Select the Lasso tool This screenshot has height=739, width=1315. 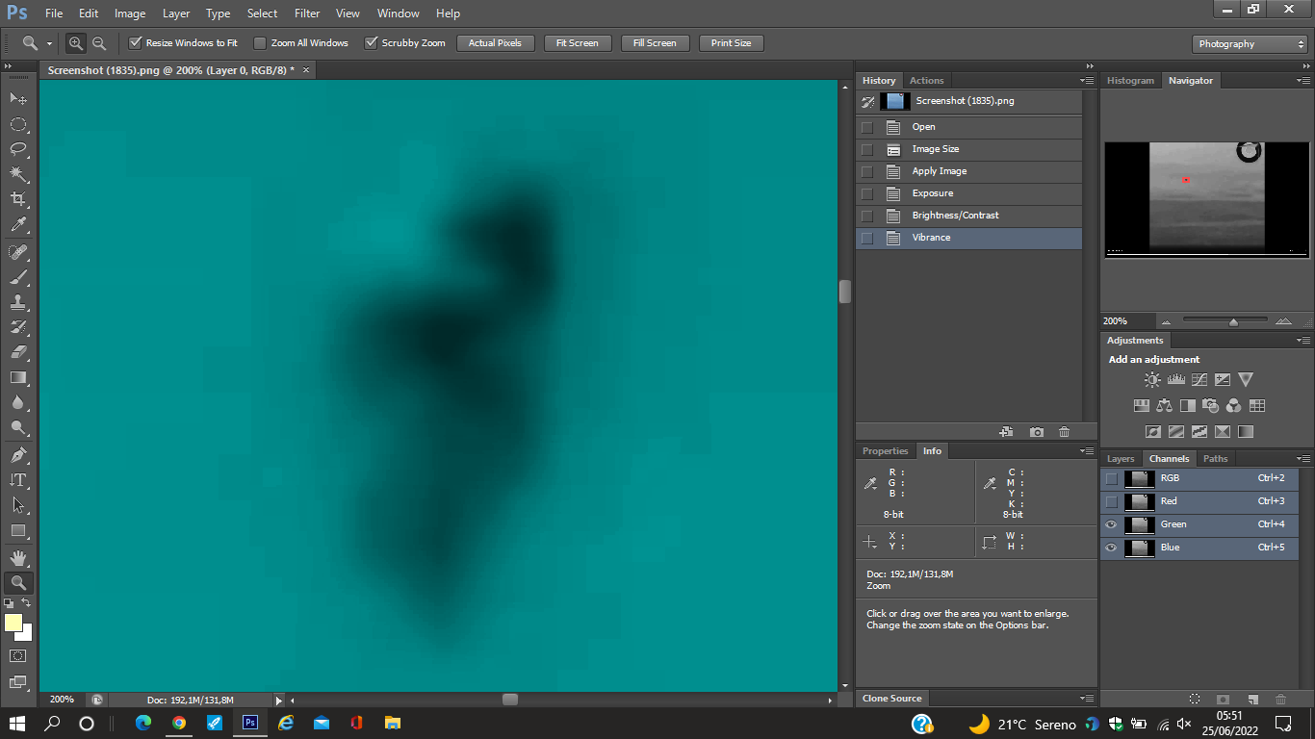click(x=18, y=149)
